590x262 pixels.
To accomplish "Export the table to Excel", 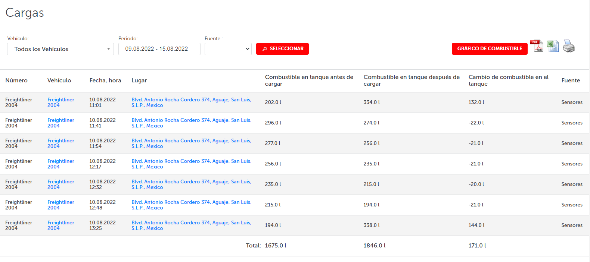I will (553, 46).
